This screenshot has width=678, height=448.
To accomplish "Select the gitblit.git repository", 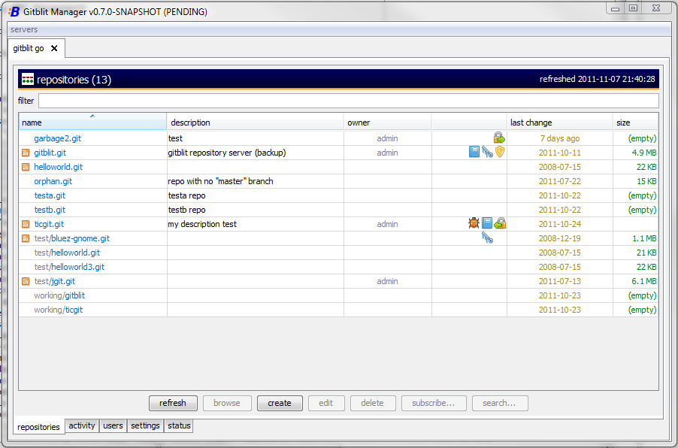I will point(50,153).
